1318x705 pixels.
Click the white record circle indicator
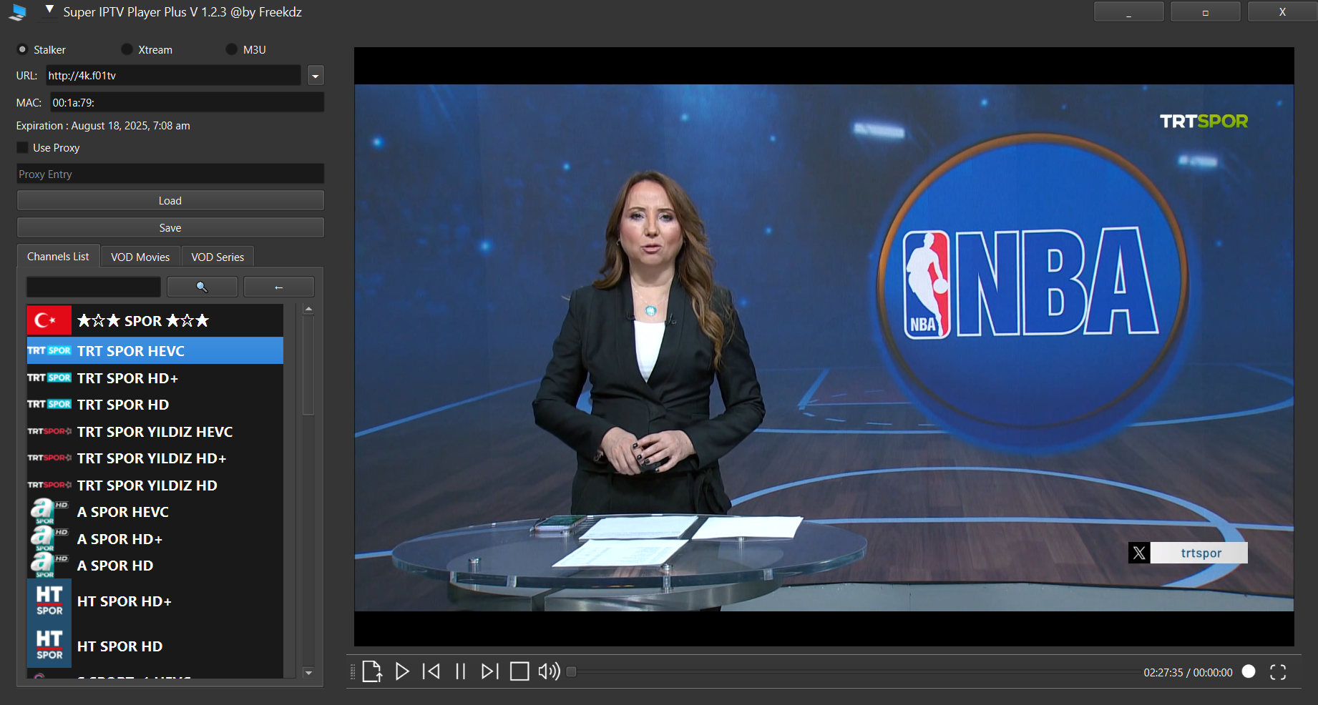[x=1249, y=671]
